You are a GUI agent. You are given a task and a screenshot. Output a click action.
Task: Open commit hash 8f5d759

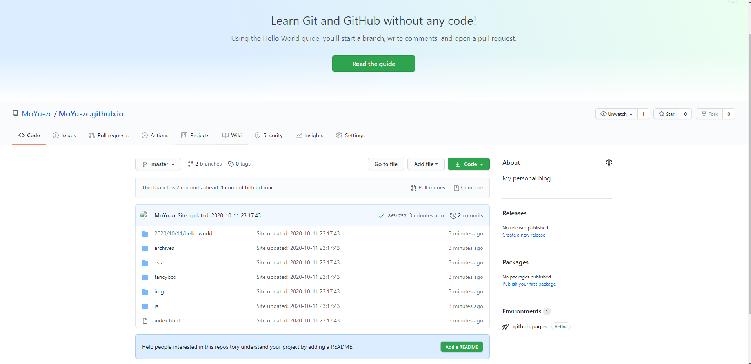point(397,216)
